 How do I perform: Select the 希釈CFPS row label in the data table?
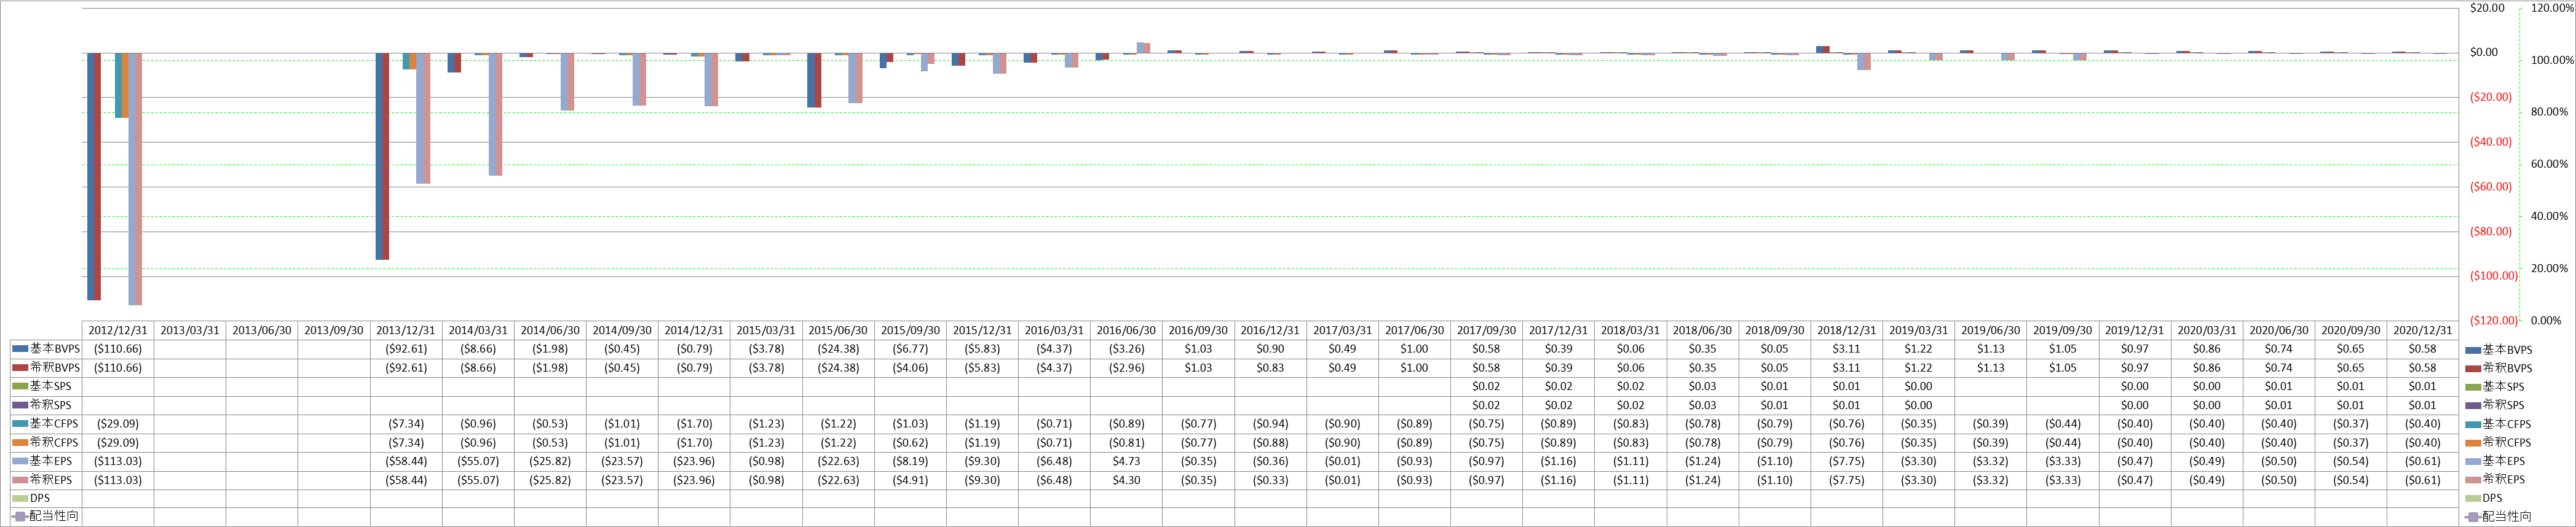54,442
